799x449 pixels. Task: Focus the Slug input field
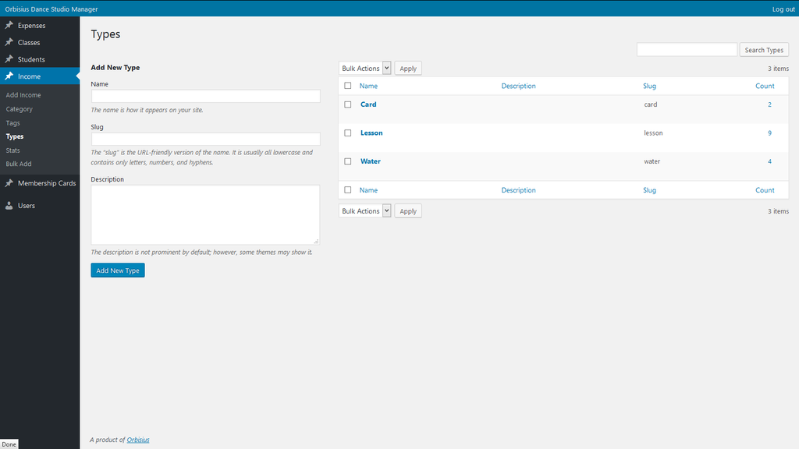pos(206,139)
